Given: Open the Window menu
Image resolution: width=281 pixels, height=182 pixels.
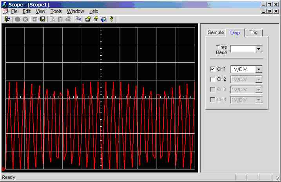Looking at the screenshot, I should click(x=75, y=11).
